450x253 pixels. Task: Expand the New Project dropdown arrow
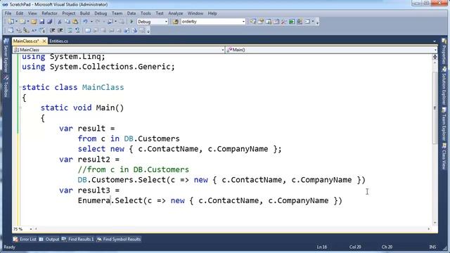tap(16, 22)
